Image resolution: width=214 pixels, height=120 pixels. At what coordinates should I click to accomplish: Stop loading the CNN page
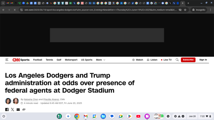pyautogui.click(x=14, y=10)
